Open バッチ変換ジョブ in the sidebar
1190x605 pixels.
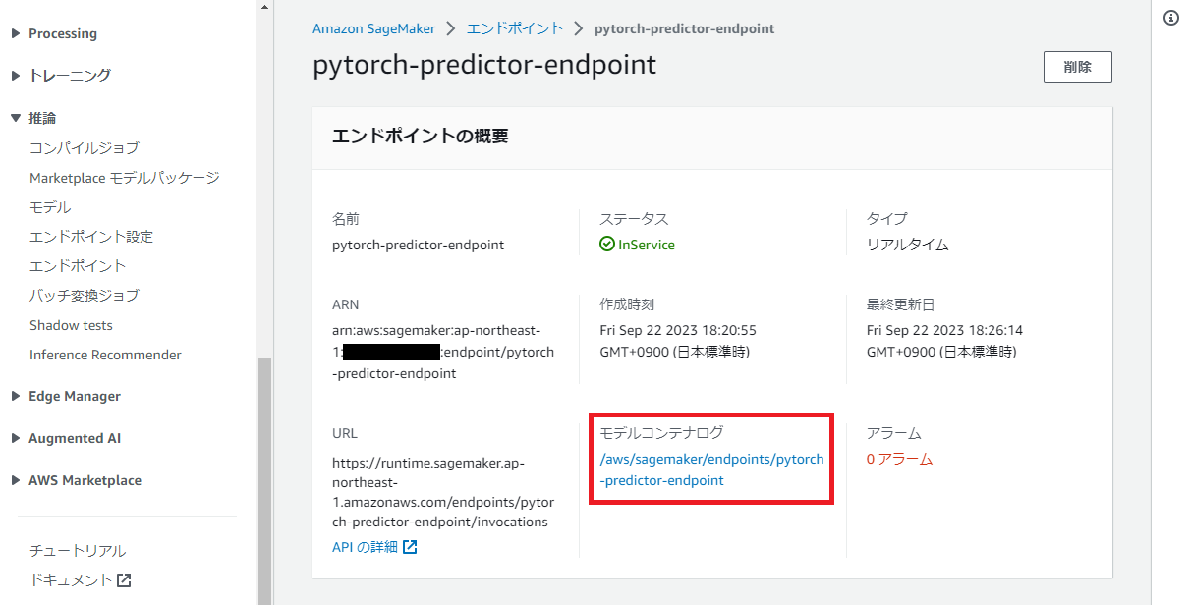click(83, 295)
